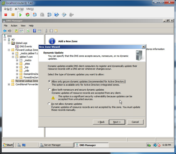Open the File menu in DNS Manager
176x154 pixels.
click(x=6, y=26)
